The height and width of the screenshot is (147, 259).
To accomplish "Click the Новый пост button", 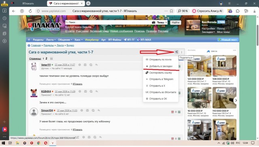I will coord(228,40).
